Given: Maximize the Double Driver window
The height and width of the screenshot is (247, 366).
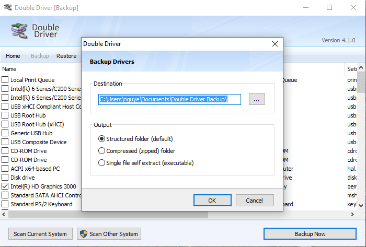Looking at the screenshot, I should click(329, 7).
